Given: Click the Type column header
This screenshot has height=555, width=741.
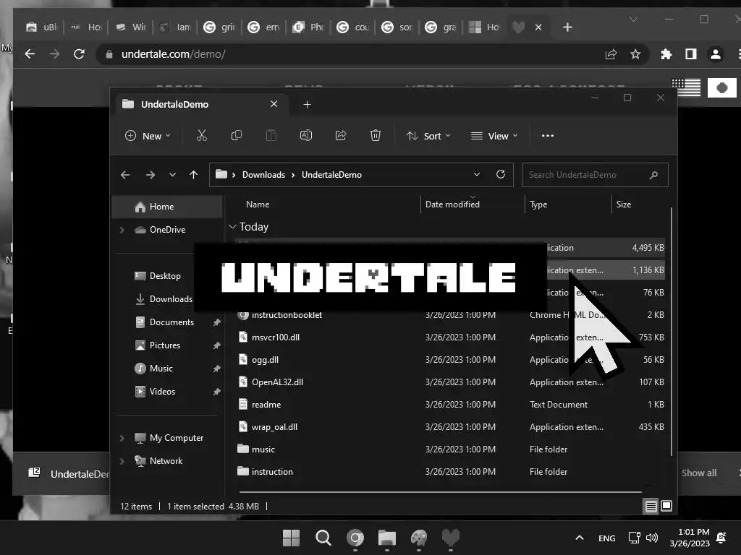Looking at the screenshot, I should point(538,205).
